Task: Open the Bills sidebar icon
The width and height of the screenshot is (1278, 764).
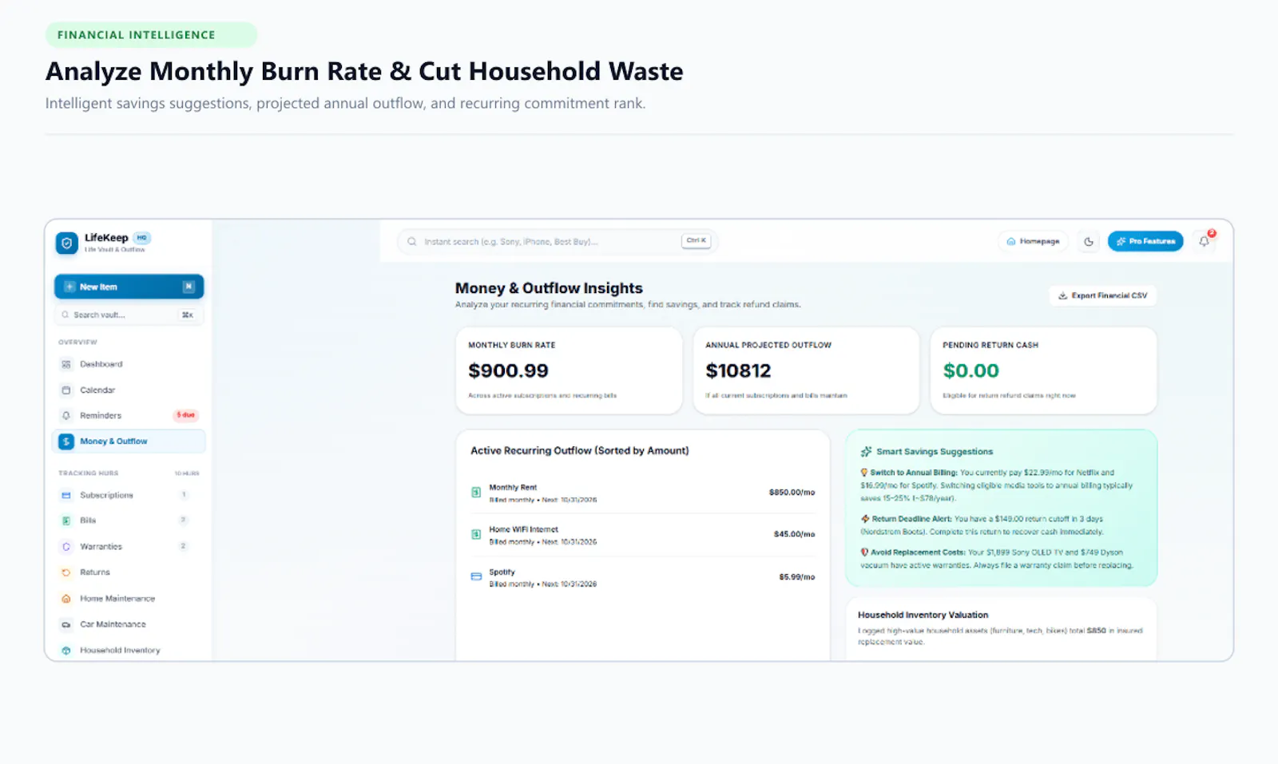Action: 66,521
